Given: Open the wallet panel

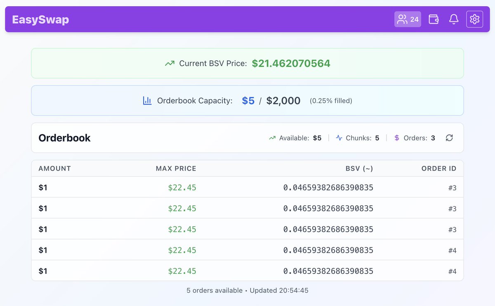Looking at the screenshot, I should pyautogui.click(x=433, y=19).
